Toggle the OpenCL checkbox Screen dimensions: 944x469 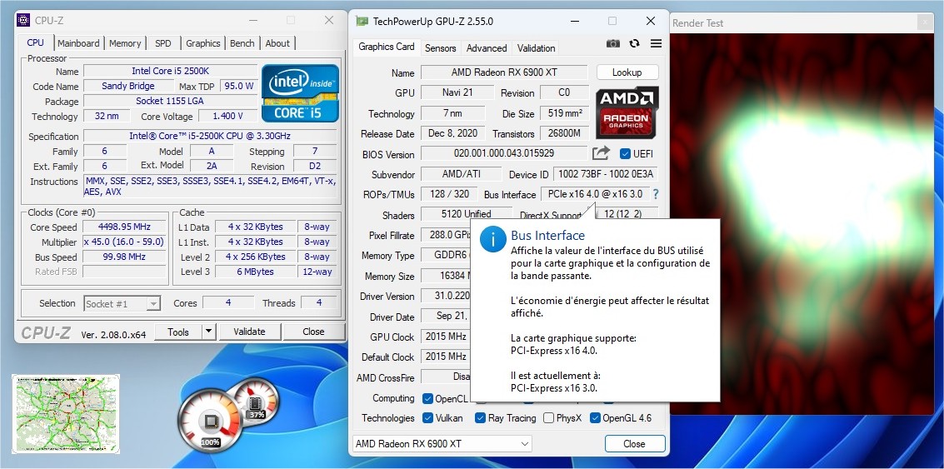coord(427,398)
